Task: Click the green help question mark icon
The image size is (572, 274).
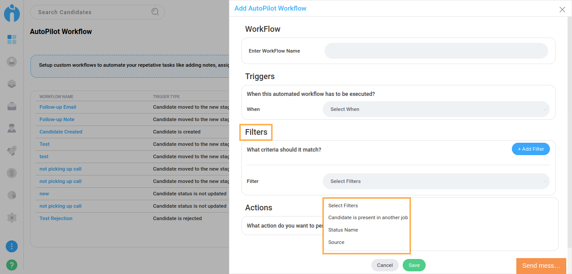Action: click(12, 265)
